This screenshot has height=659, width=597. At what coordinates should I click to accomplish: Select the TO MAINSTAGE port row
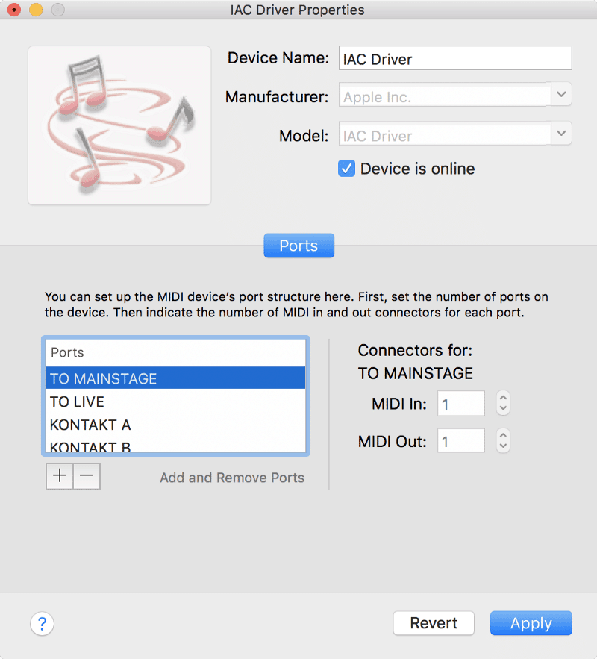175,378
